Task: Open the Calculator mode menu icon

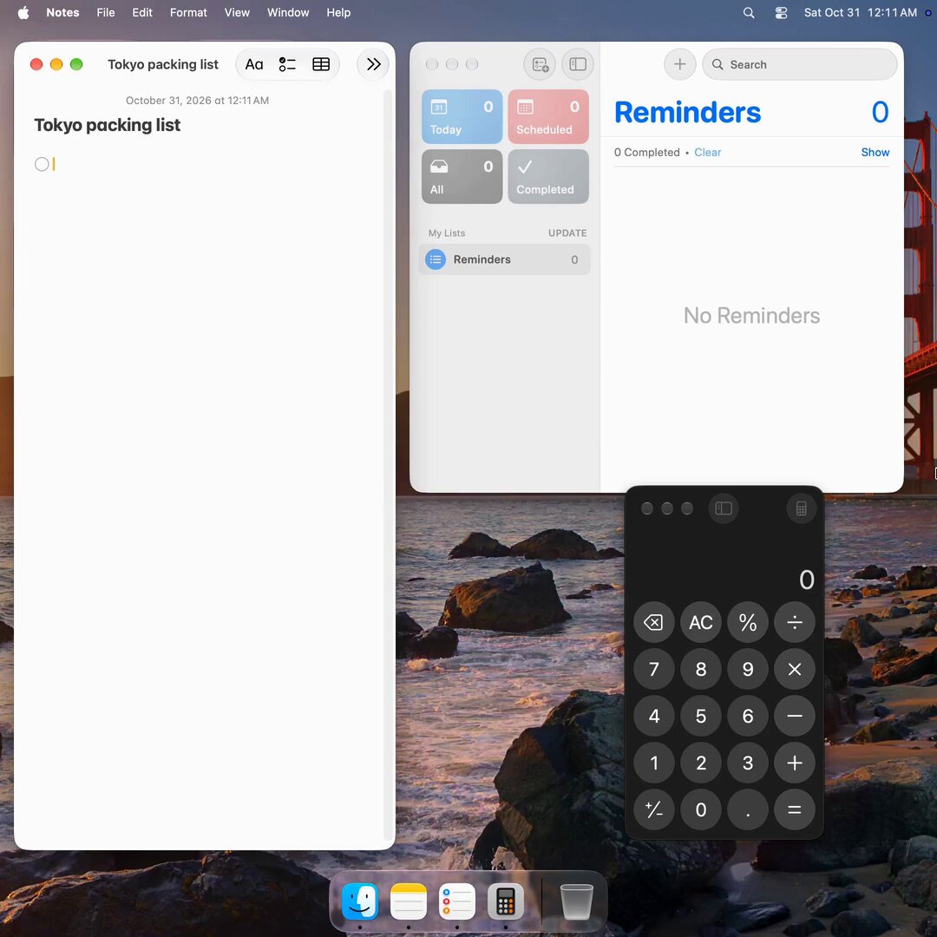Action: (802, 508)
